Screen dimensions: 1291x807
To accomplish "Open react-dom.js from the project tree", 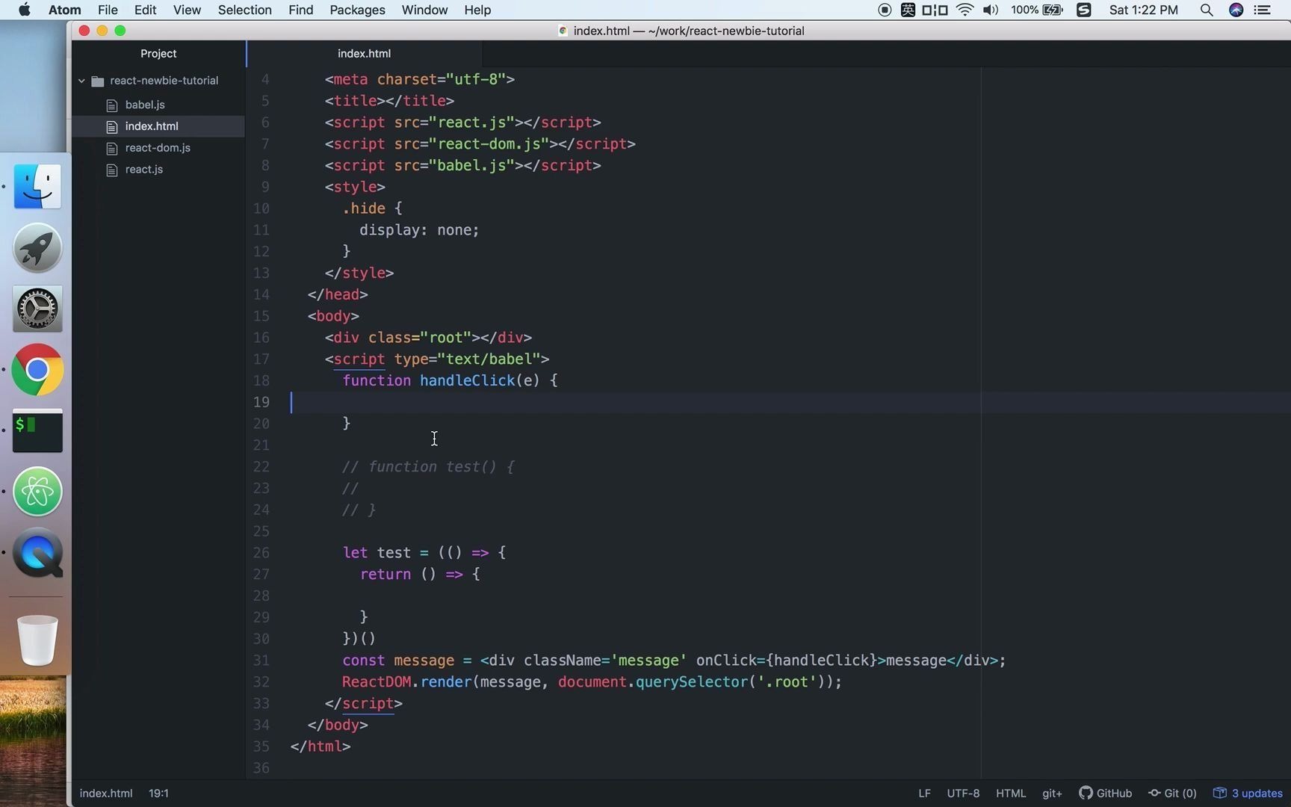I will click(x=158, y=148).
